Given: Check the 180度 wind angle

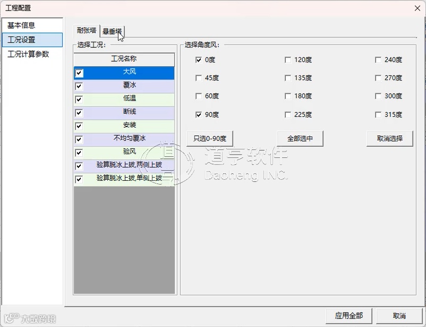Looking at the screenshot, I should (288, 96).
